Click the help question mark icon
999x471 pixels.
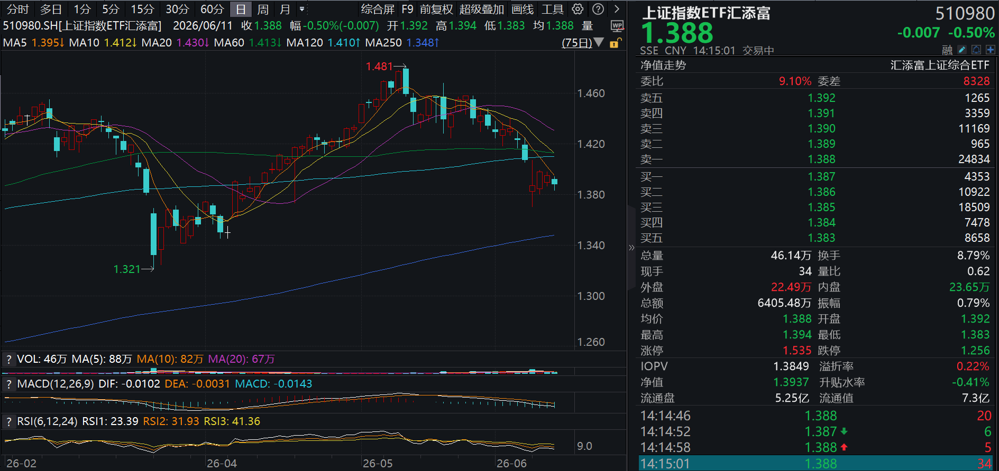tap(598, 9)
